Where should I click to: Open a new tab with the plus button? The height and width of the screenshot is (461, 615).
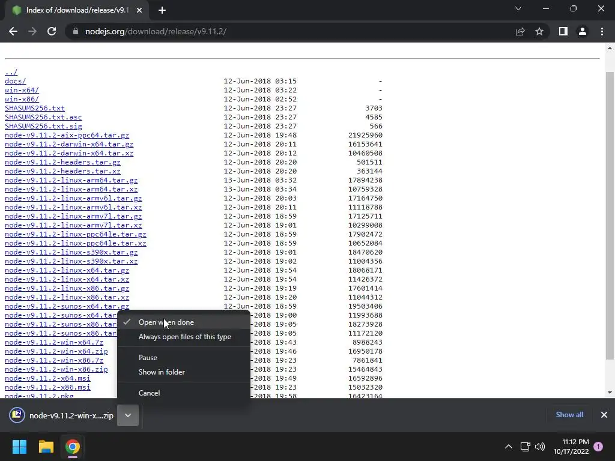click(x=162, y=10)
